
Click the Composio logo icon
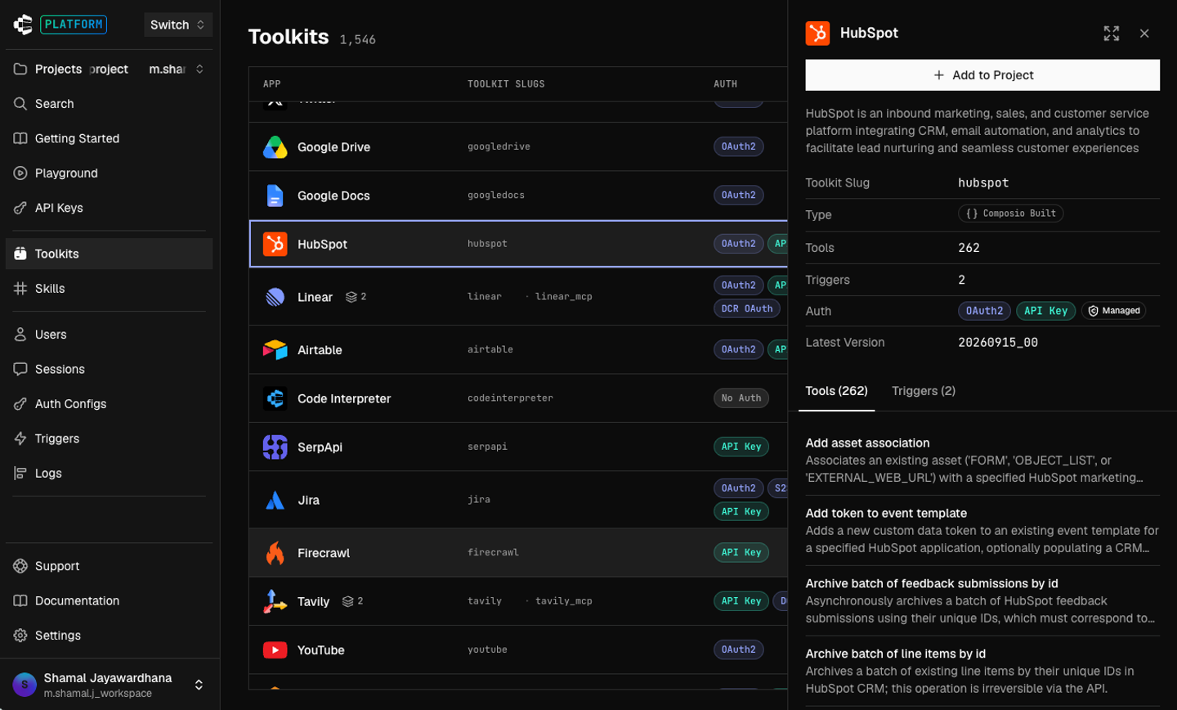23,25
